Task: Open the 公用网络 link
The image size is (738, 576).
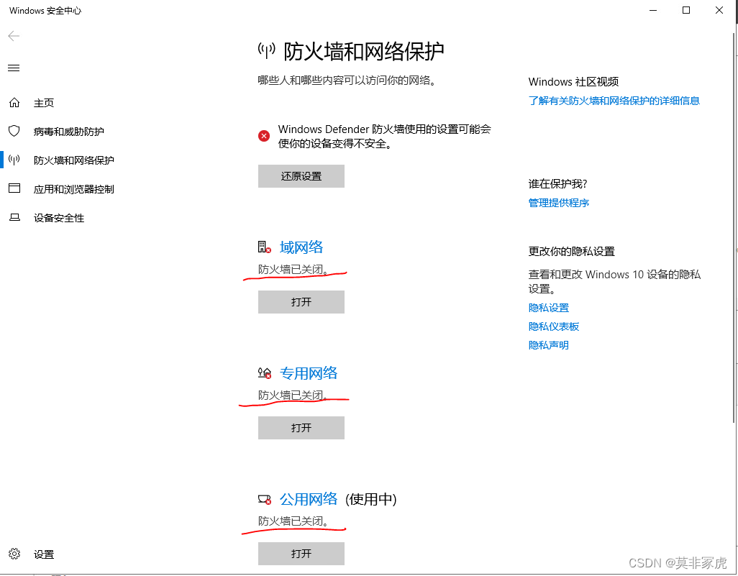Action: point(309,499)
